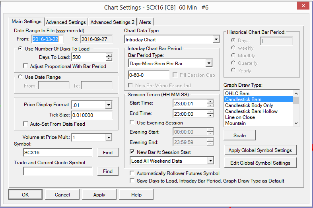
Task: Choose Candlestick Bars Hollow draw type
Action: tap(259, 111)
